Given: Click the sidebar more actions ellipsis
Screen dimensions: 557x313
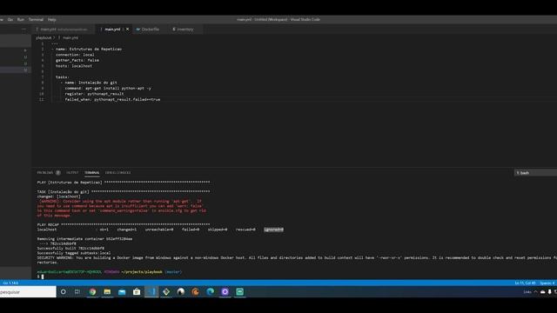Looking at the screenshot, I should pos(23,29).
